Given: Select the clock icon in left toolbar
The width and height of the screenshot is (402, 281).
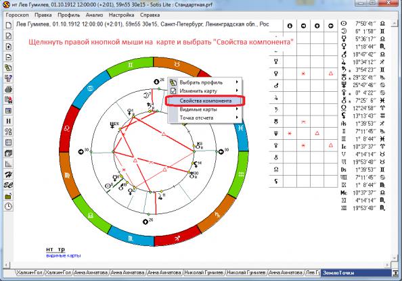Looking at the screenshot, I should (9, 206).
